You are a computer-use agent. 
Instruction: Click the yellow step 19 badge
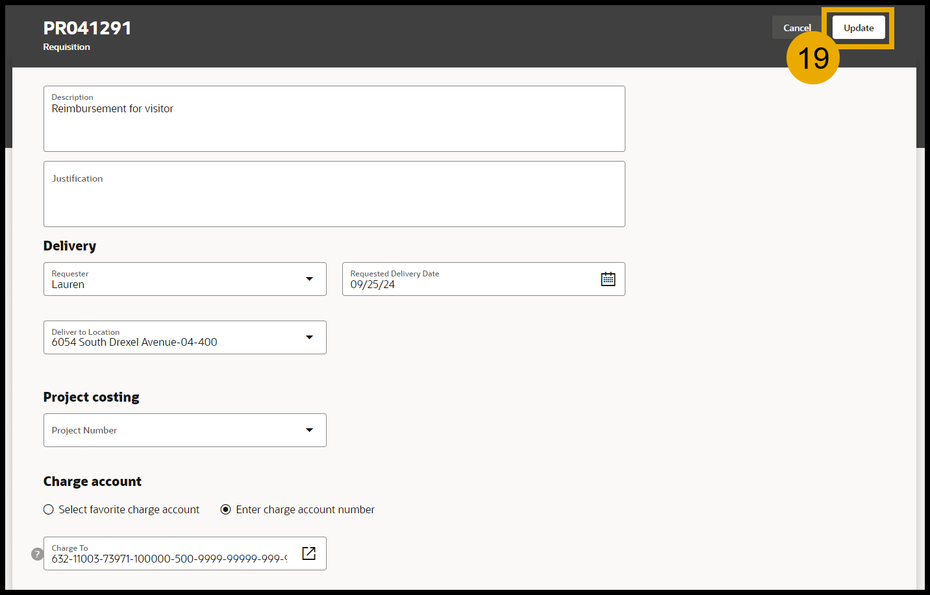pyautogui.click(x=812, y=58)
